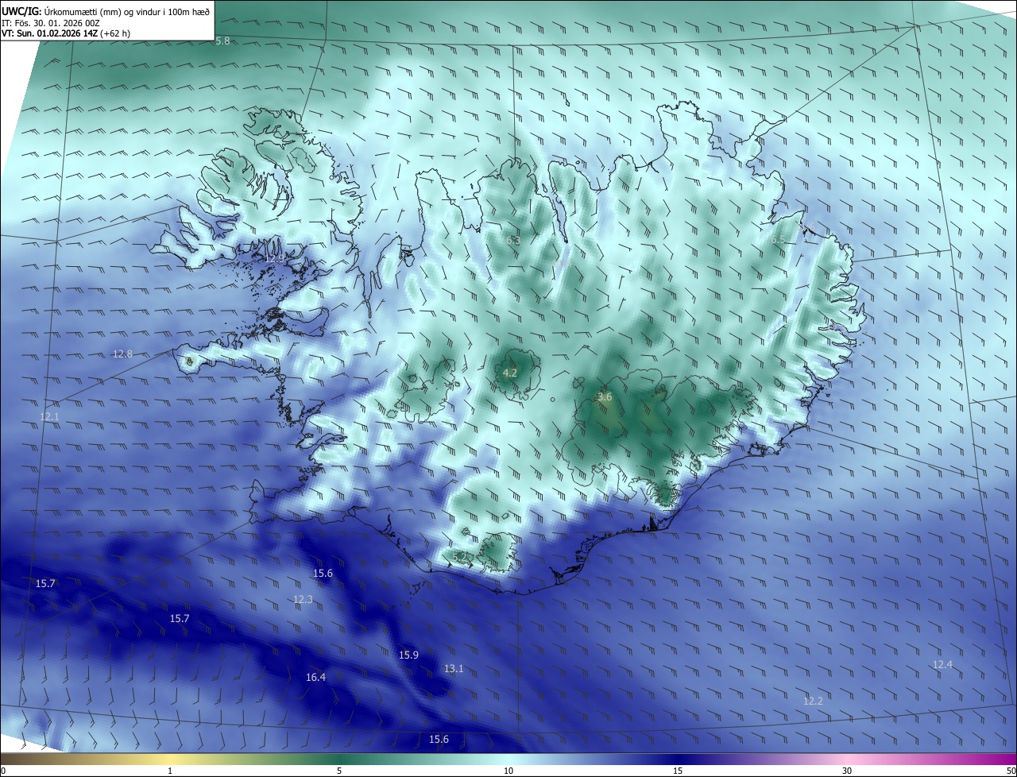1017x777 pixels.
Task: Select the 'VT: Sun. 01.02.2026 14Z (+62 h)' line
Action: pyautogui.click(x=67, y=34)
